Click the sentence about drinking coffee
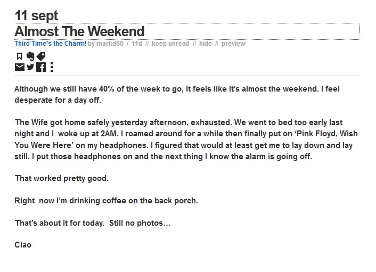 106,201
